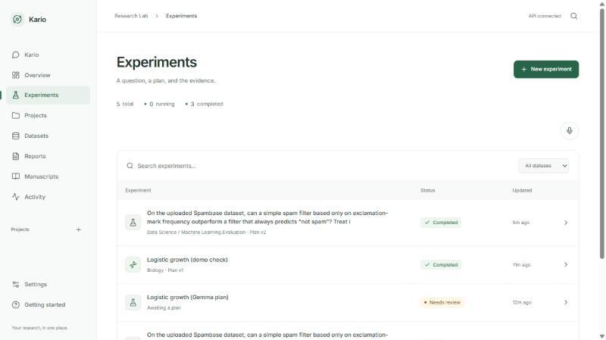Click the Experiment column header
This screenshot has height=340, width=606.
[x=138, y=191]
